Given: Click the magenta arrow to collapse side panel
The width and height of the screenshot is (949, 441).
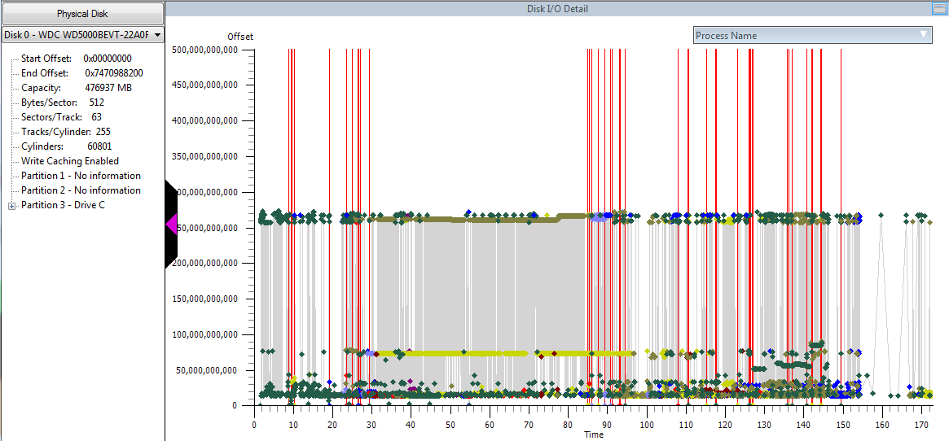Looking at the screenshot, I should pyautogui.click(x=171, y=223).
